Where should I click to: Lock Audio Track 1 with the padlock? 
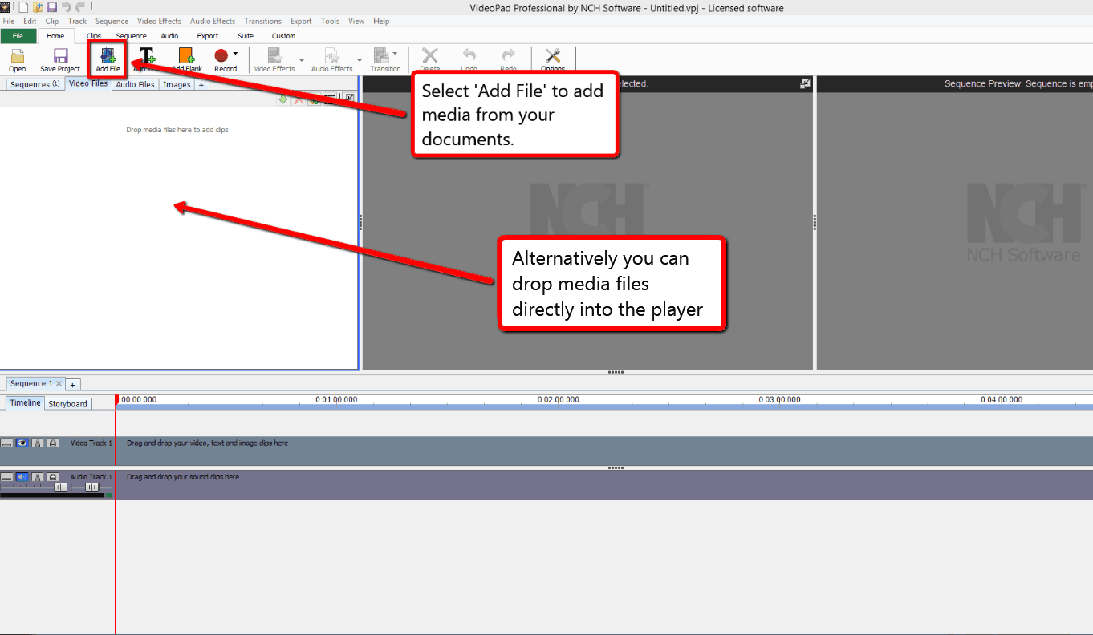[53, 477]
